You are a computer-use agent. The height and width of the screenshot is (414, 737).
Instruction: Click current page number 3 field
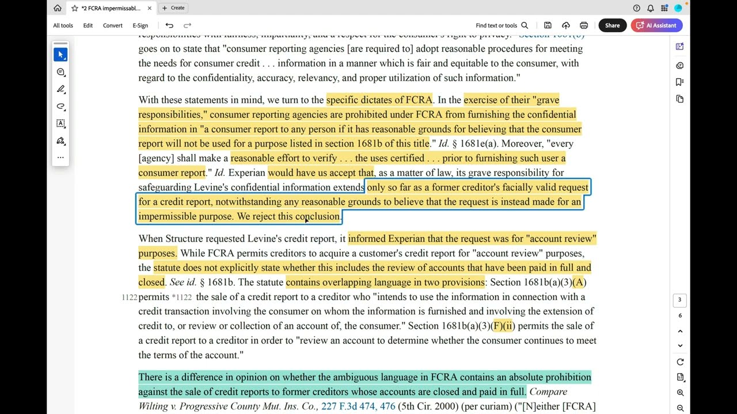679,300
